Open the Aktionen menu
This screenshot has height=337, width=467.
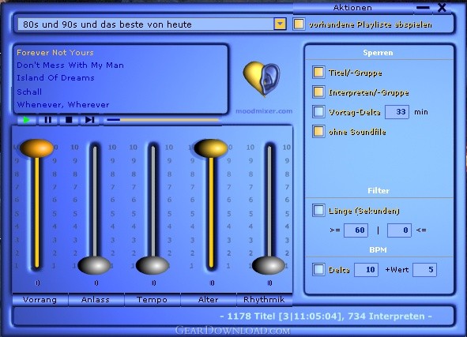pos(352,7)
